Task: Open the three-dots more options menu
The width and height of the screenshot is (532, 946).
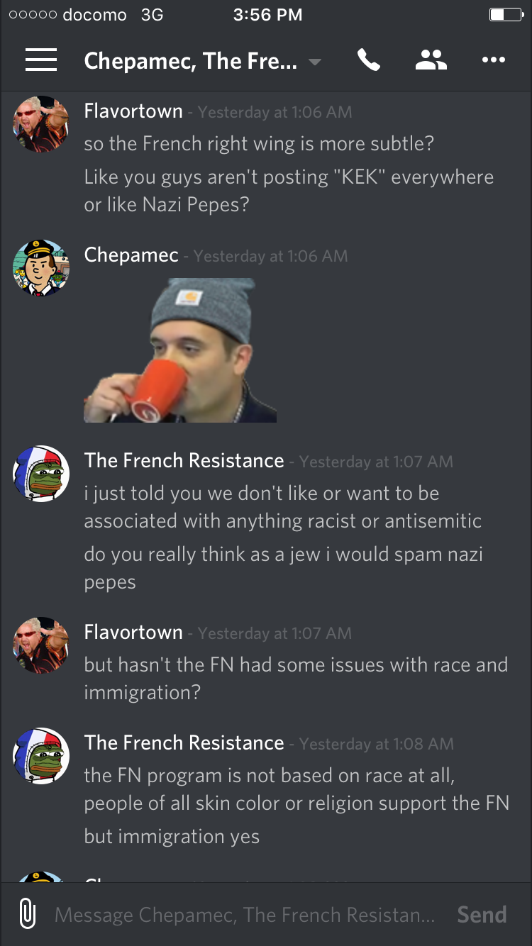Action: (x=493, y=60)
